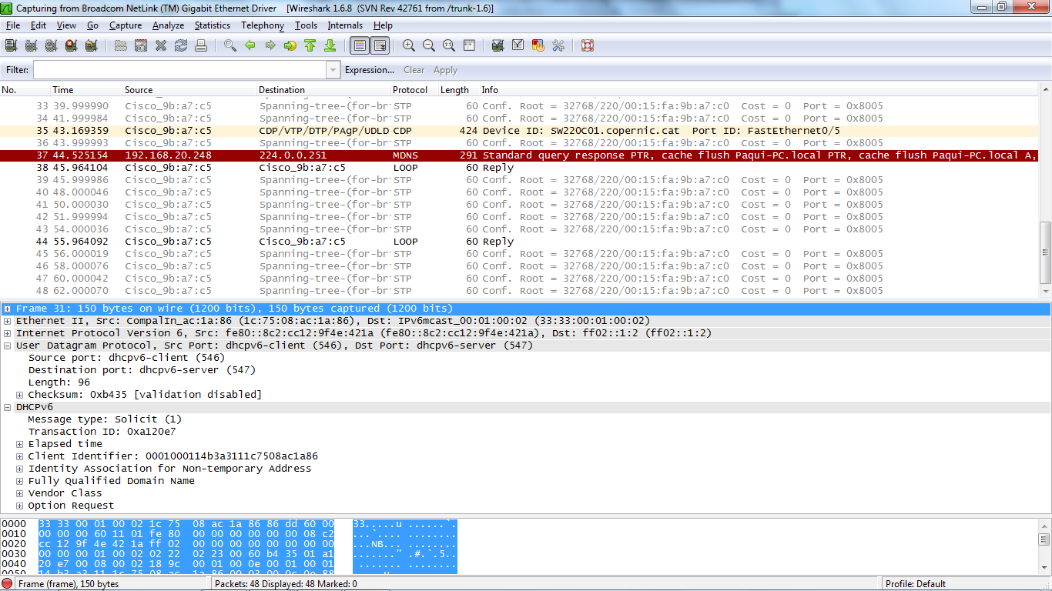Click the Apply filter button

click(x=445, y=70)
